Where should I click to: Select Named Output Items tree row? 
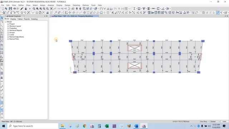(x=16, y=37)
